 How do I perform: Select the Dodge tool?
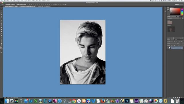point(1,34)
